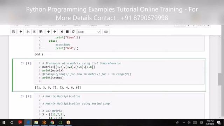This screenshot has height=126, width=224.
Task: Open the orange cube taskbar app
Action: [x=68, y=122]
